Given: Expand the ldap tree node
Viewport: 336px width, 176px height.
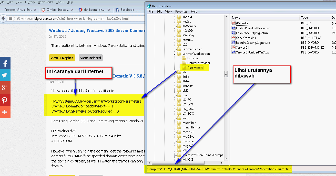Looking at the screenshot, I should 175,72.
